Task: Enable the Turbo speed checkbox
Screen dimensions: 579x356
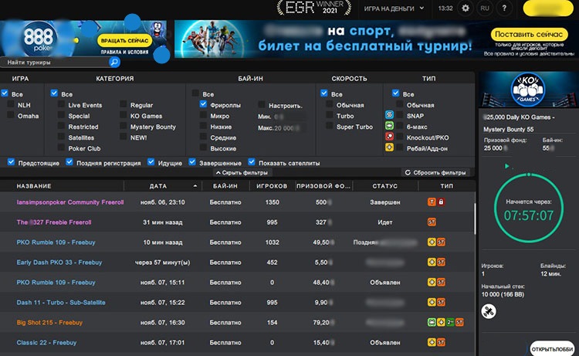Action: click(330, 115)
